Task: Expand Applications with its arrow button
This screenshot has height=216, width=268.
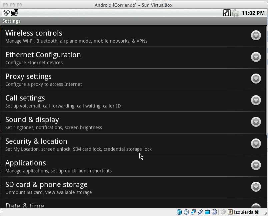Action: [256, 165]
